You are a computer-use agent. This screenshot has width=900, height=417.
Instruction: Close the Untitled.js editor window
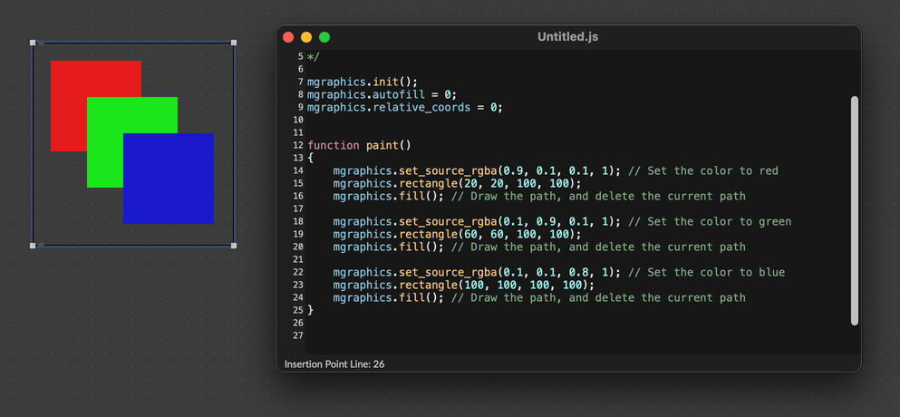[288, 37]
